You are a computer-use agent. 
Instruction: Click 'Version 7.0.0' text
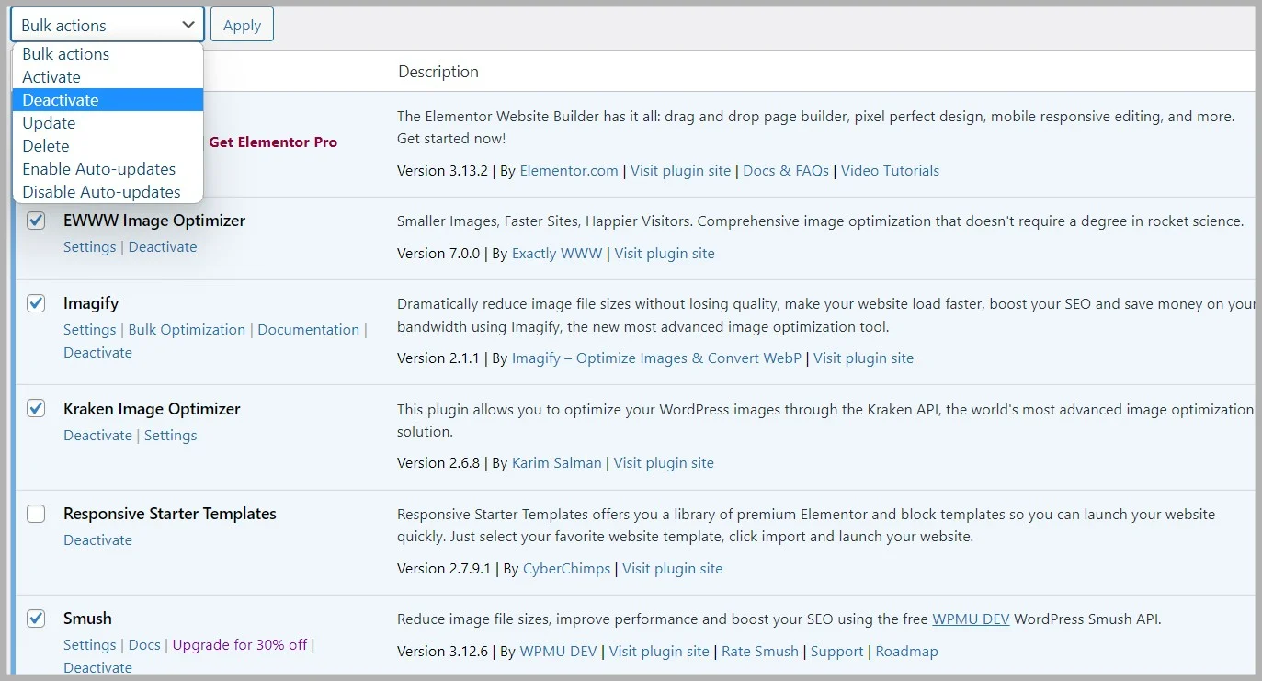(x=438, y=254)
